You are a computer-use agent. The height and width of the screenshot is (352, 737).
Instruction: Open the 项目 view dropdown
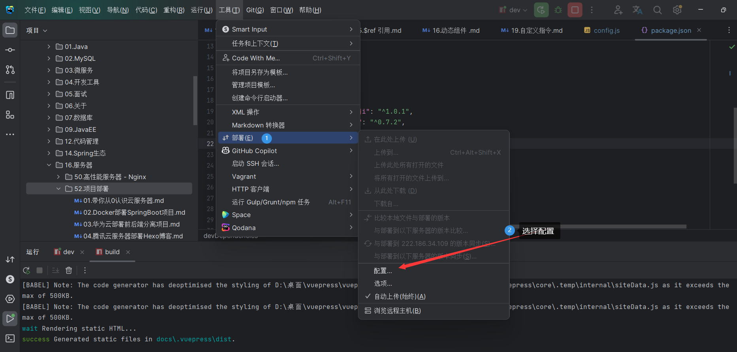pyautogui.click(x=37, y=30)
